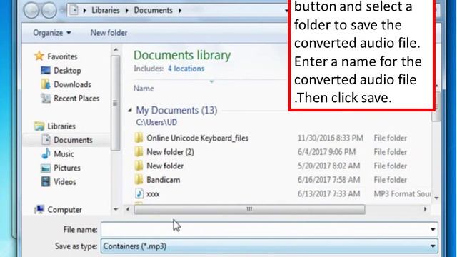The width and height of the screenshot is (457, 257).
Task: Click the navigation pane scroll down arrow
Action: pos(116,209)
